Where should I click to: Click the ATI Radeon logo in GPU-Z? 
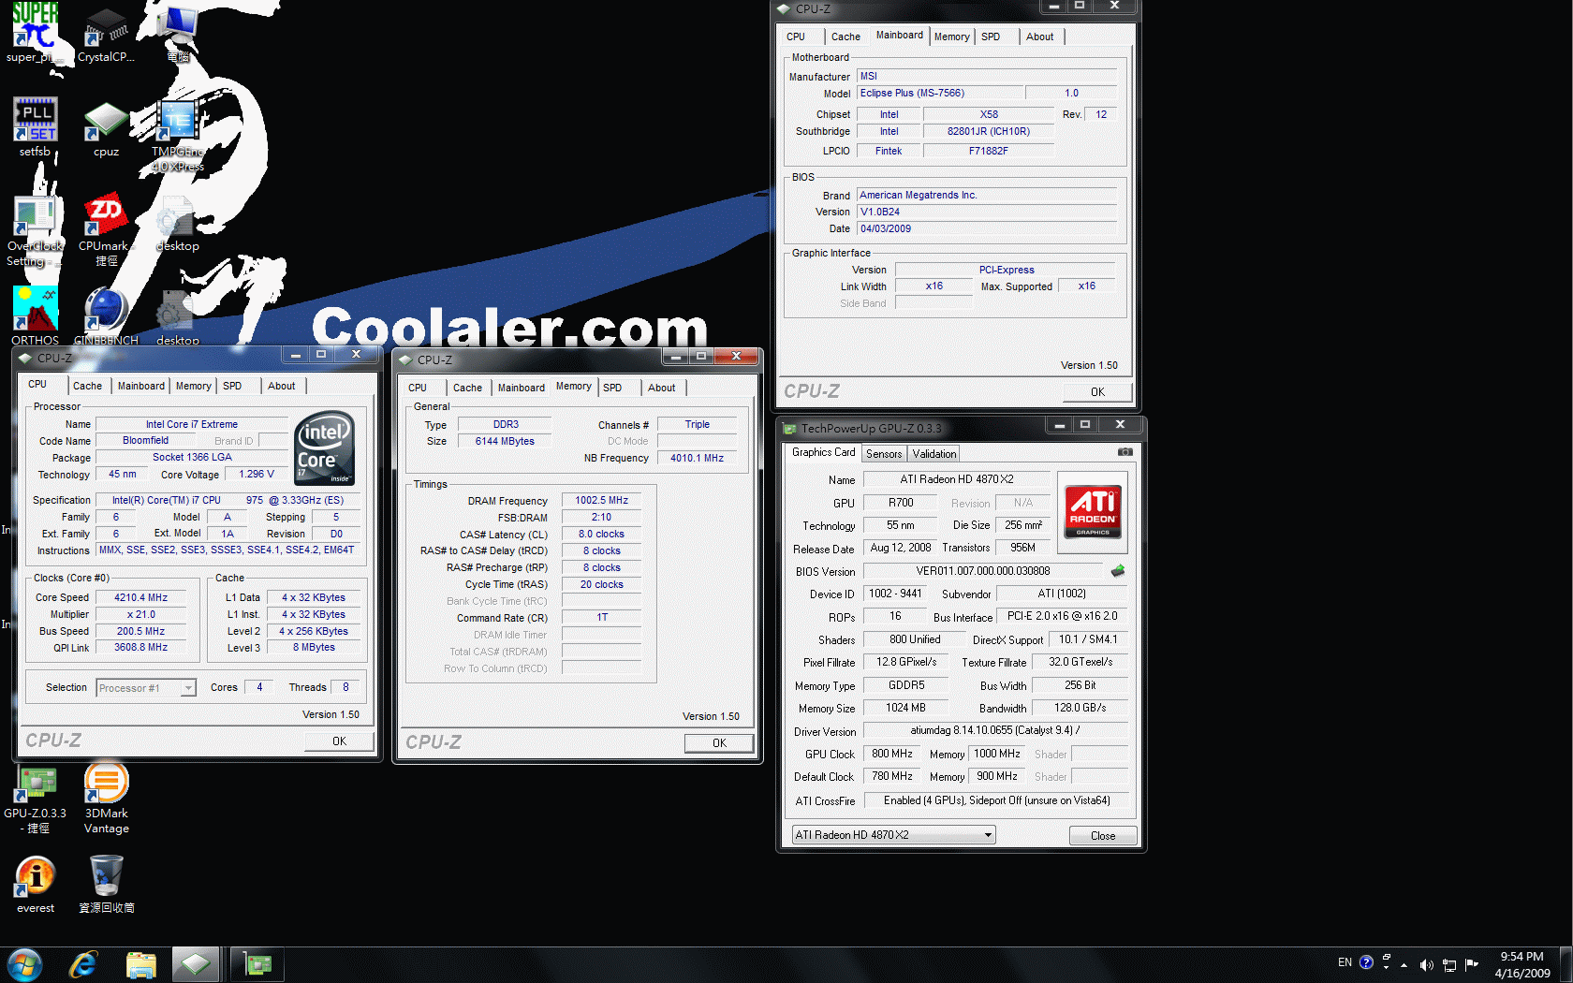click(x=1092, y=512)
